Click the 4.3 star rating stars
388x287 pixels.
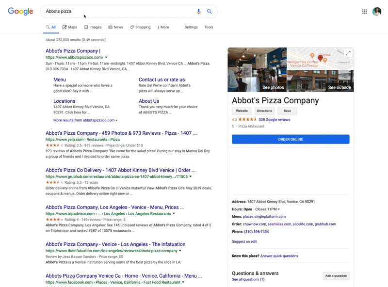click(x=247, y=119)
